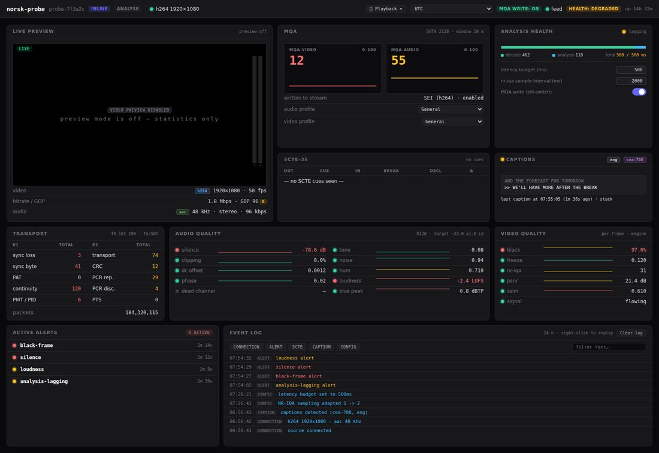The image size is (659, 453).
Task: Click the 'source connected' log entry
Action: pyautogui.click(x=437, y=430)
